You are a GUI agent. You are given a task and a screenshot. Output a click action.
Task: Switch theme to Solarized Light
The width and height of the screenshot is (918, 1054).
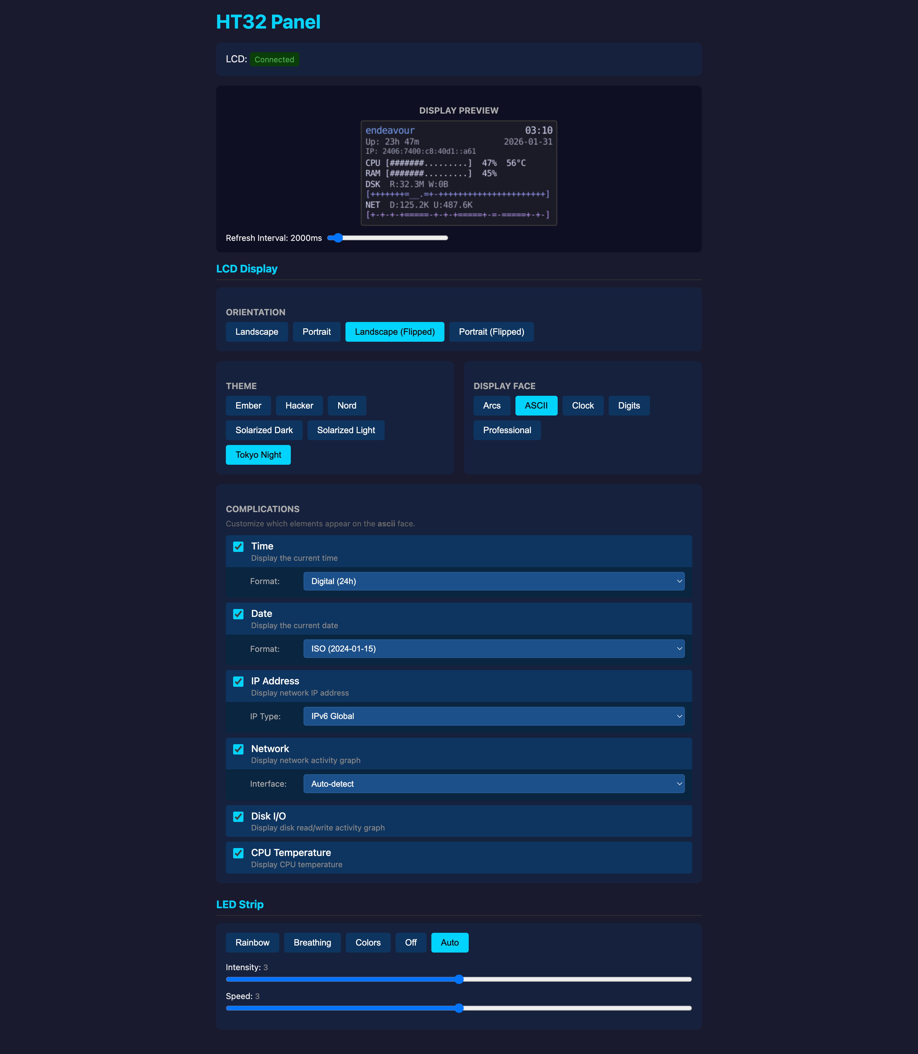point(346,430)
